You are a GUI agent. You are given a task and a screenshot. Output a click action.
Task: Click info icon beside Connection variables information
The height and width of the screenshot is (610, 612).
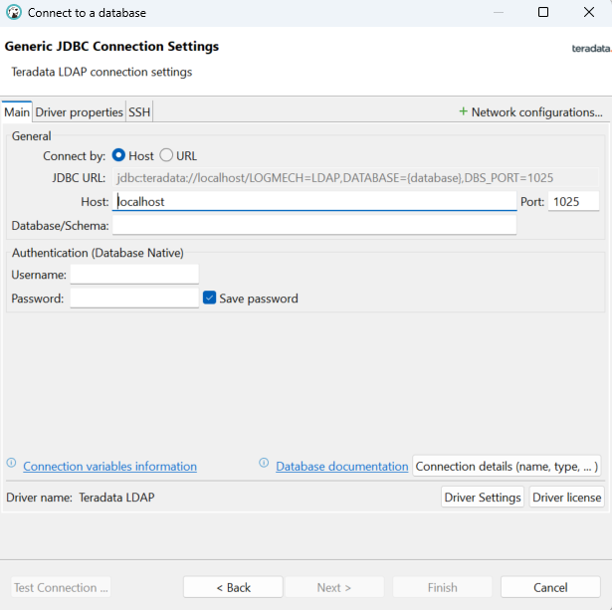tap(11, 463)
